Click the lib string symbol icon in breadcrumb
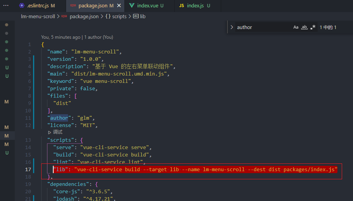The image size is (353, 201). coord(136,16)
